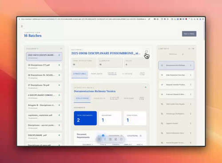Viewport: 222px width, 163px height.
Task: Select the 2025 09016 DISCIPLINARE... document
Action: click(x=44, y=57)
